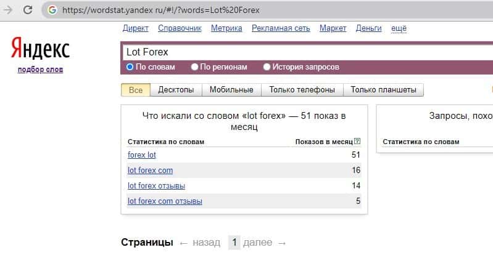Click the value 5 in lot forex com отзывы row
Image resolution: width=493 pixels, height=274 pixels.
[358, 201]
